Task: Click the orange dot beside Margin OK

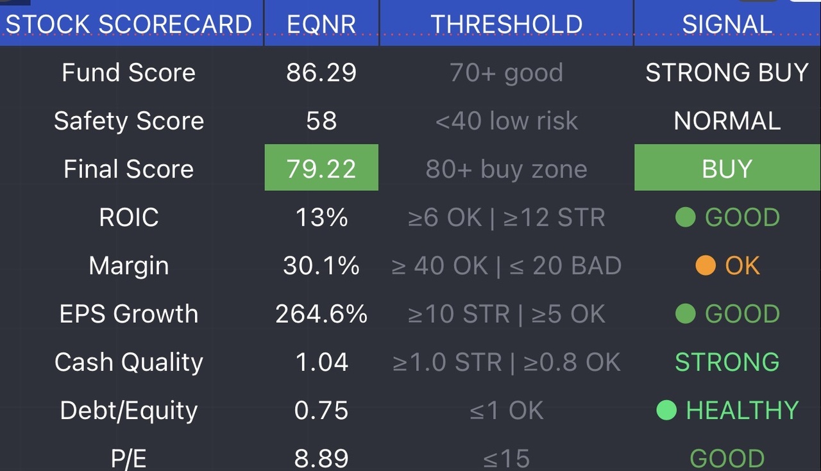Action: tap(706, 265)
